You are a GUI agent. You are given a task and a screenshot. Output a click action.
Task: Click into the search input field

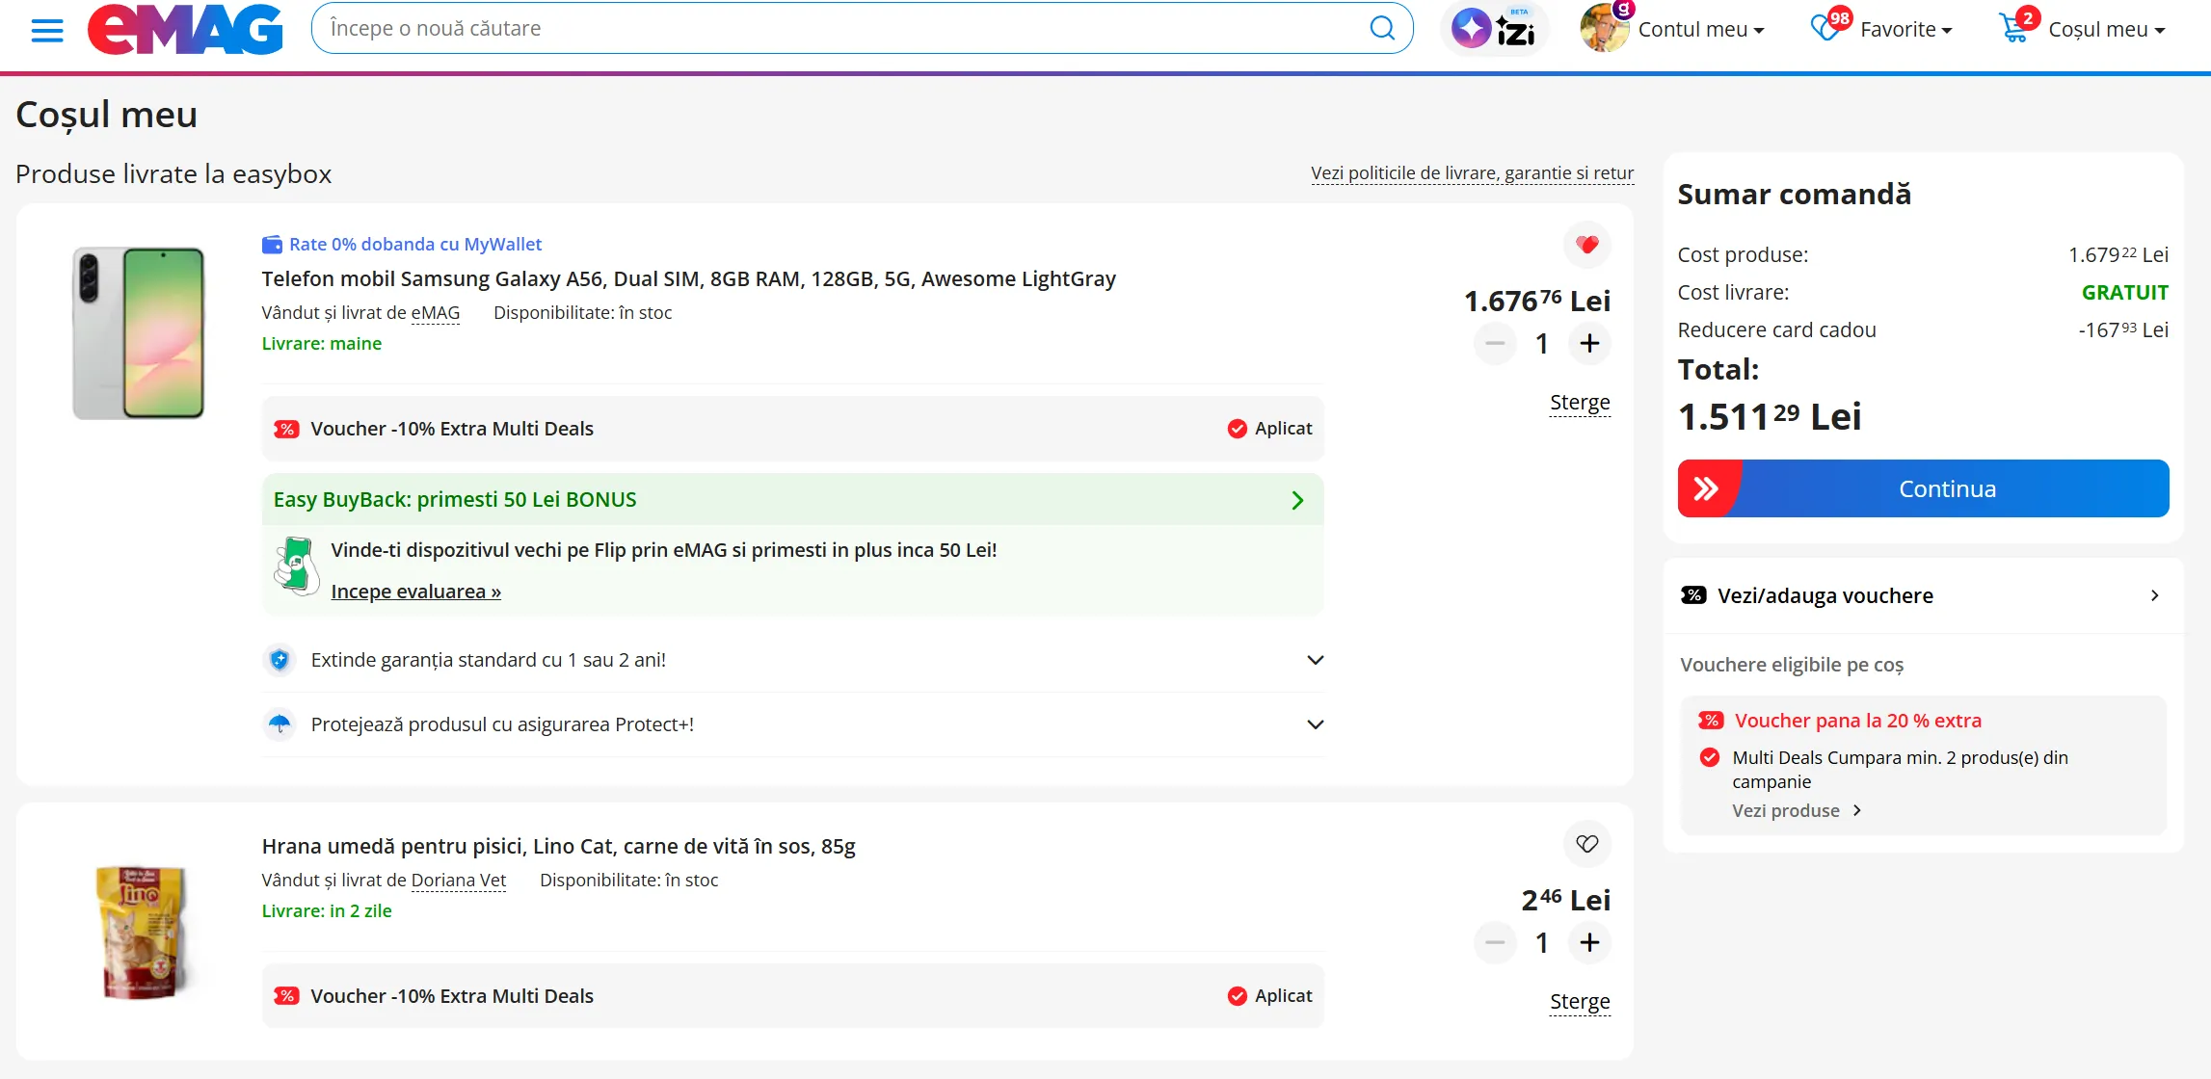pos(839,29)
